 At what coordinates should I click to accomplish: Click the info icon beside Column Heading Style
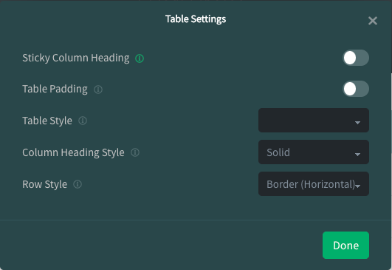(135, 152)
